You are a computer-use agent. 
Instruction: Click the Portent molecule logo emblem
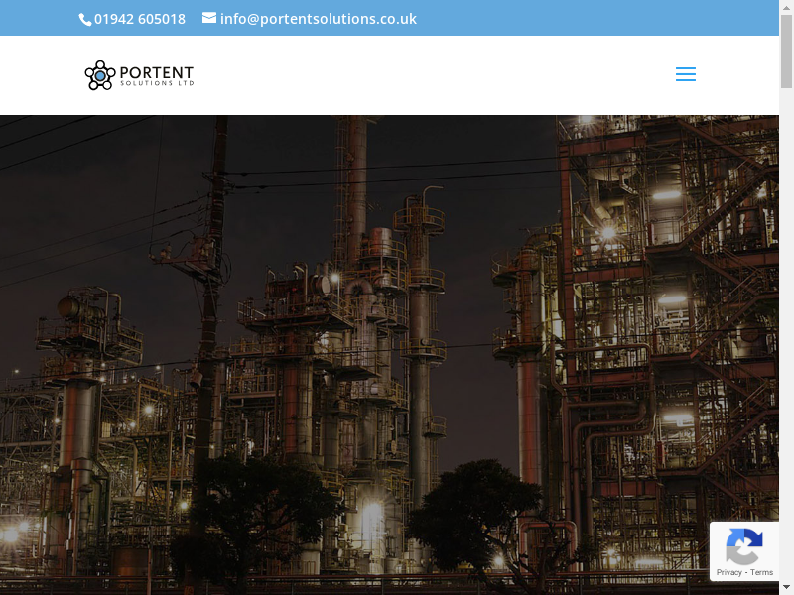click(100, 75)
